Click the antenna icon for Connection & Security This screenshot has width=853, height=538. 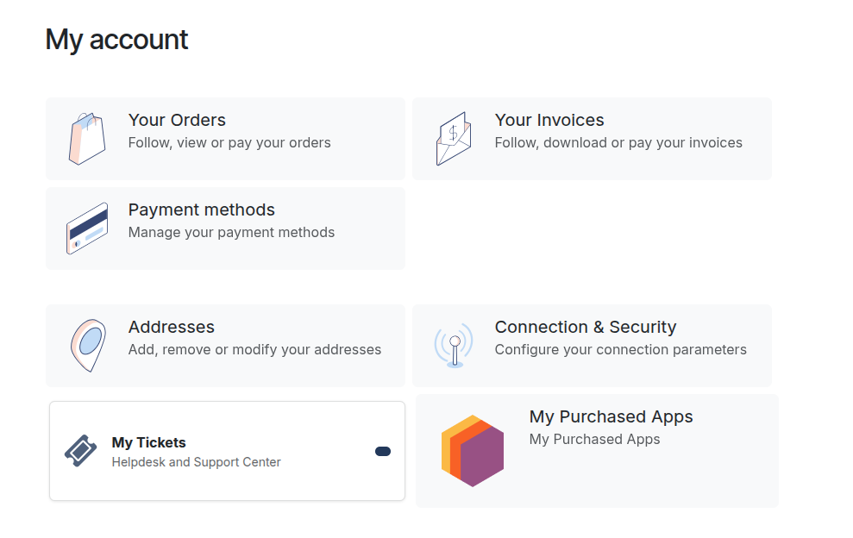(452, 344)
